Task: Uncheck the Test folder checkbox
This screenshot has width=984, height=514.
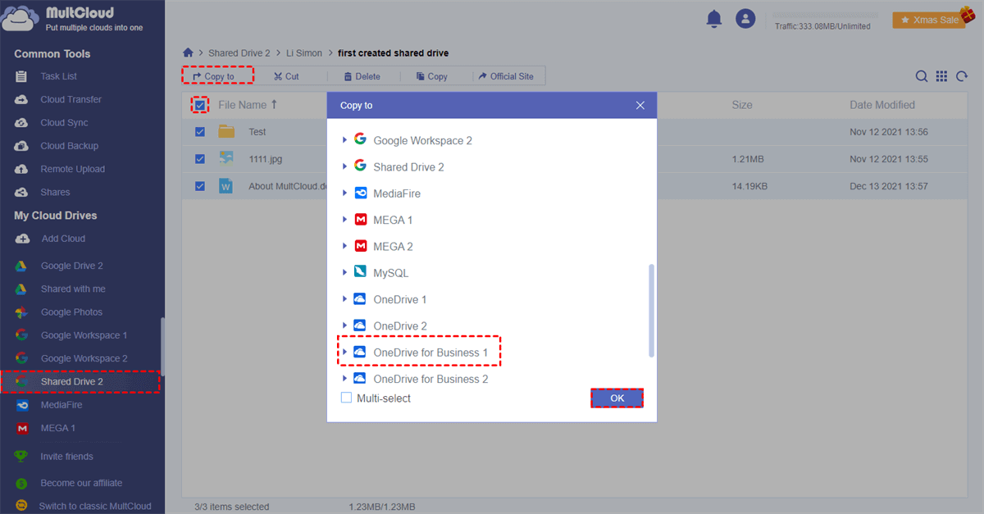Action: [200, 132]
